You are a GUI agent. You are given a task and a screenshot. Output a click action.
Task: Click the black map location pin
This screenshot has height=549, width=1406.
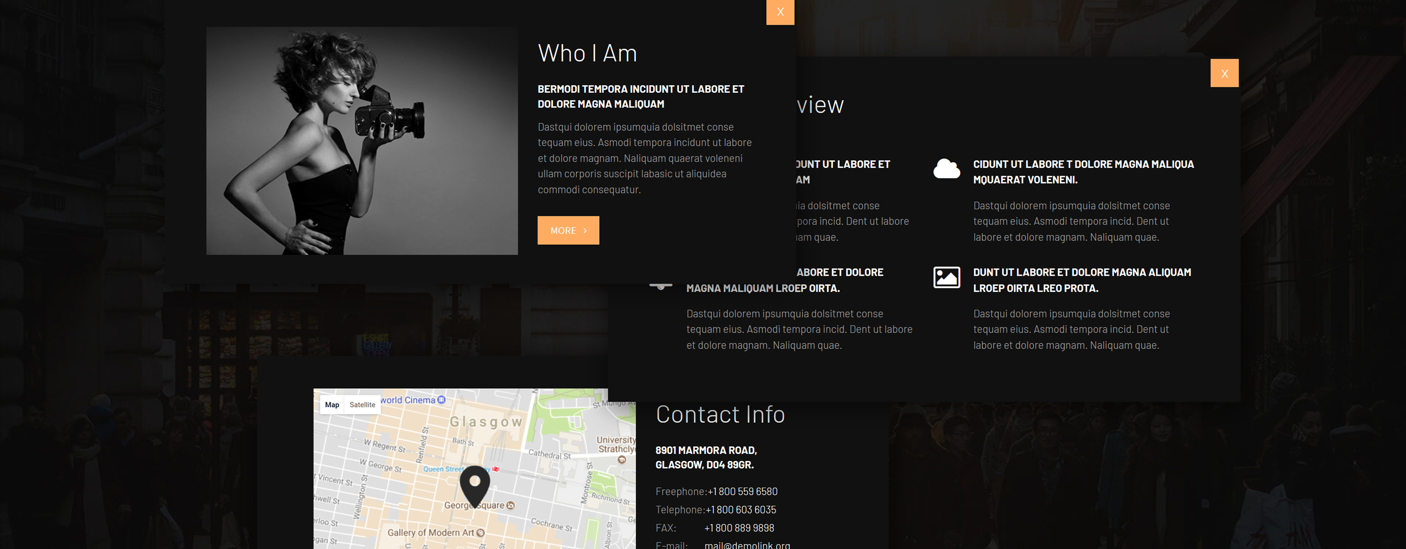475,486
